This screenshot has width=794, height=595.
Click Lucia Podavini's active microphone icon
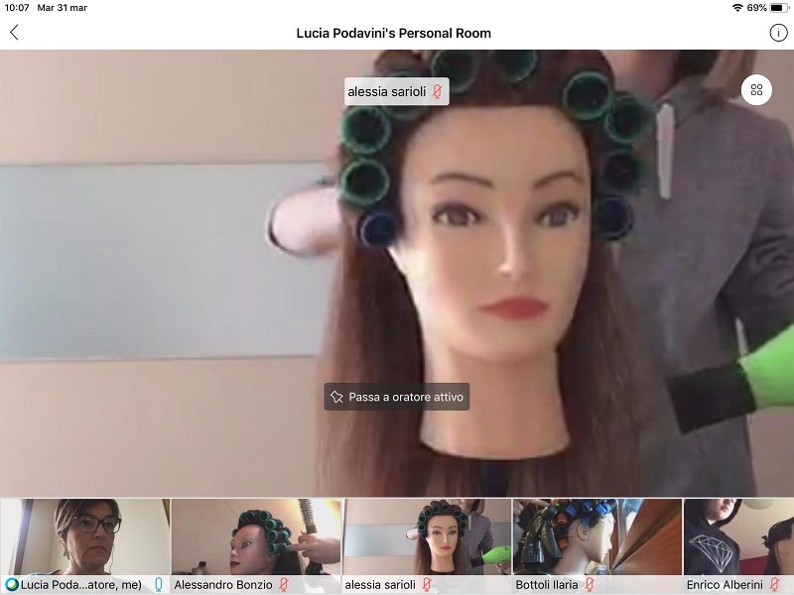pos(158,585)
